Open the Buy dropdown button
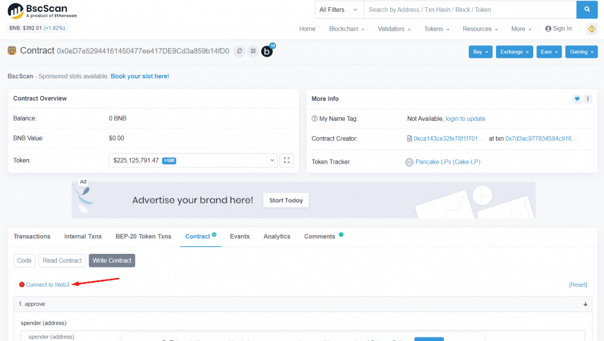 480,52
